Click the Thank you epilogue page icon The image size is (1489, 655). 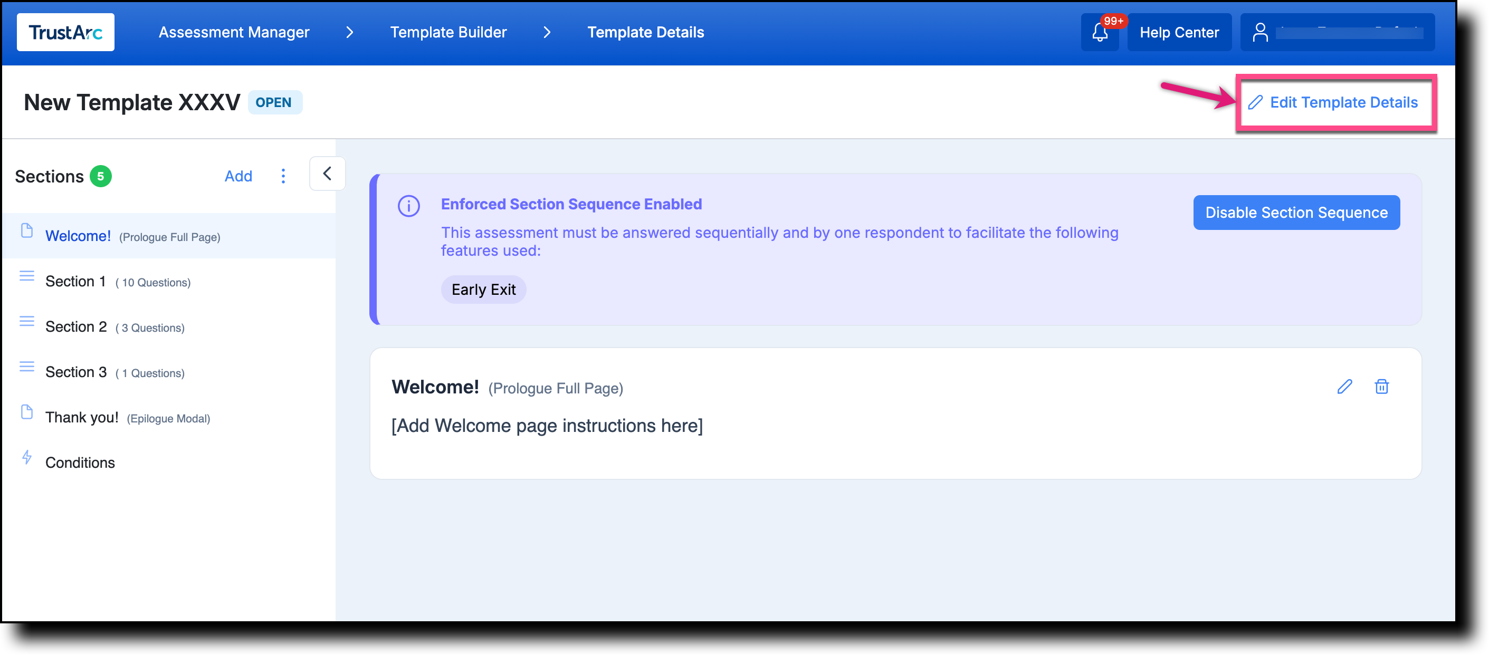(x=26, y=412)
